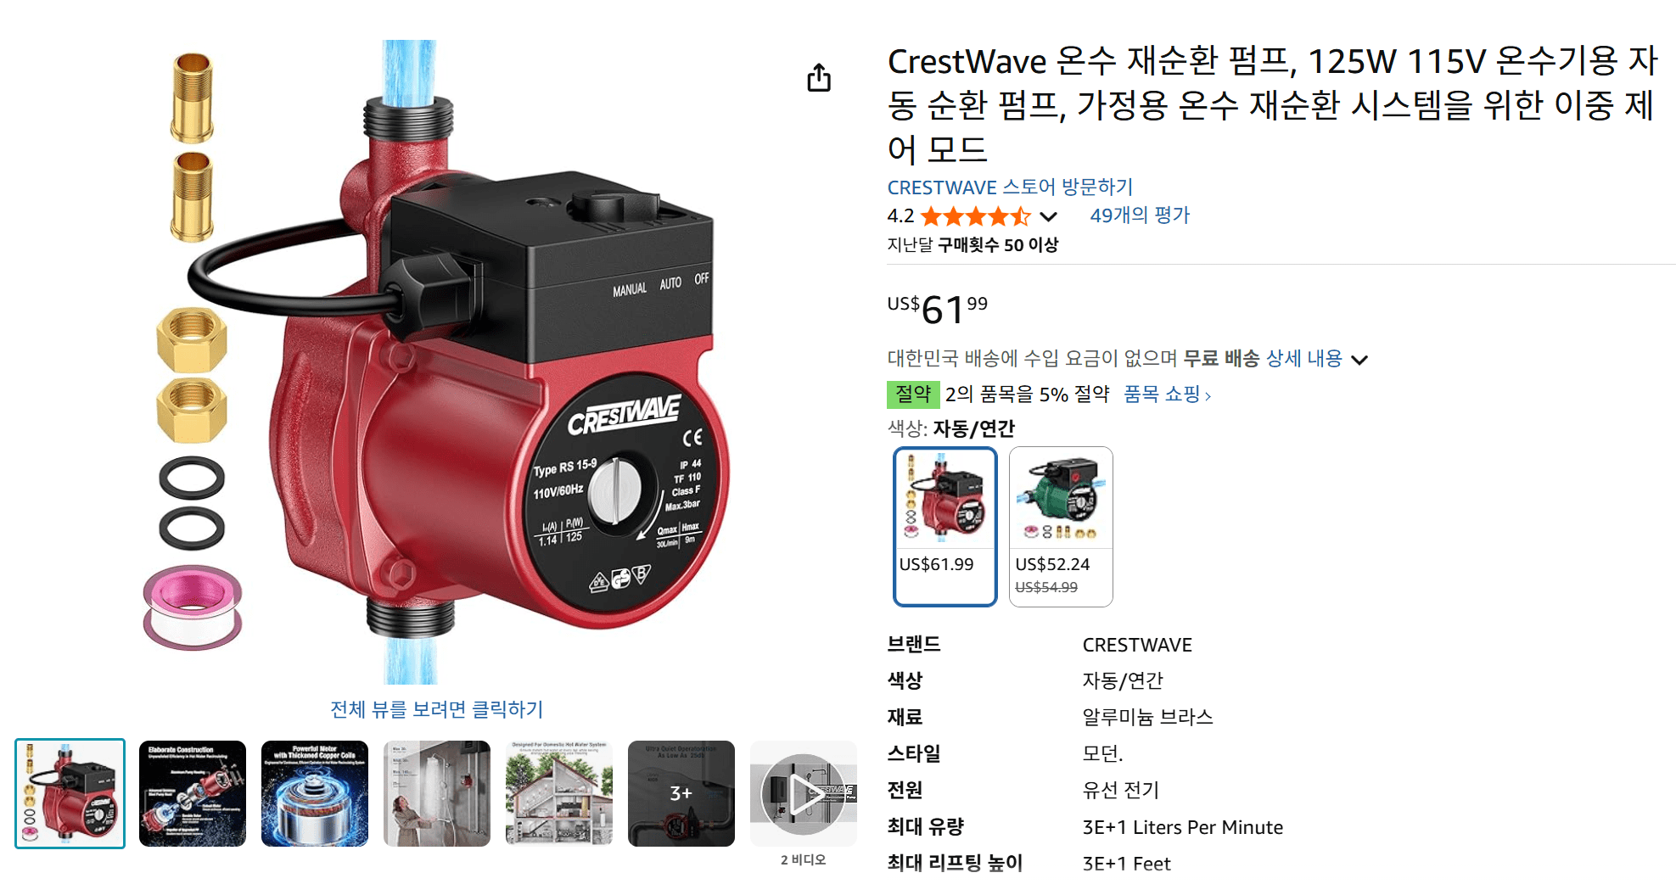Screen dimensions: 1676x884
Task: Select the red pump US$61.99 color option
Action: click(945, 526)
